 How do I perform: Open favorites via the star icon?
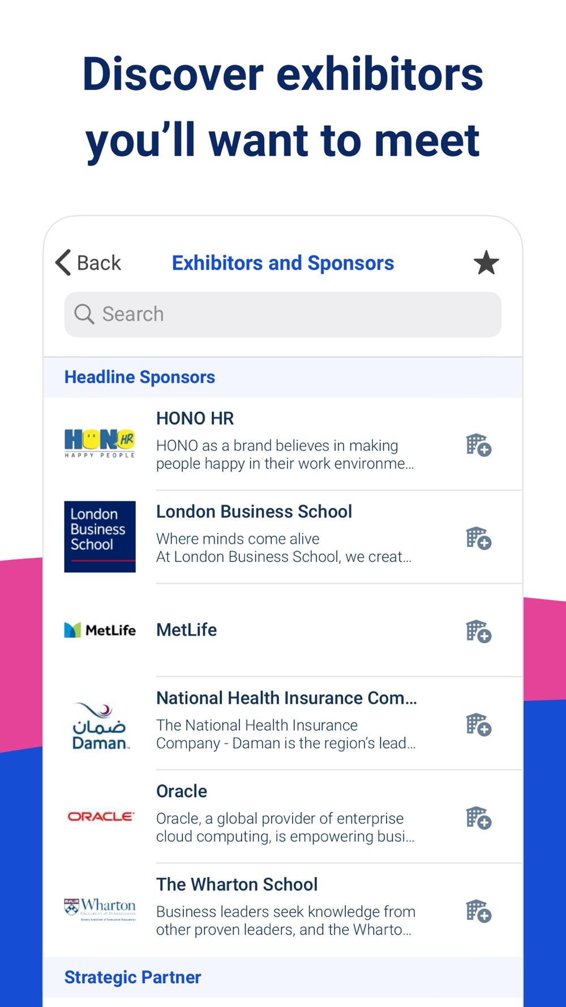486,263
